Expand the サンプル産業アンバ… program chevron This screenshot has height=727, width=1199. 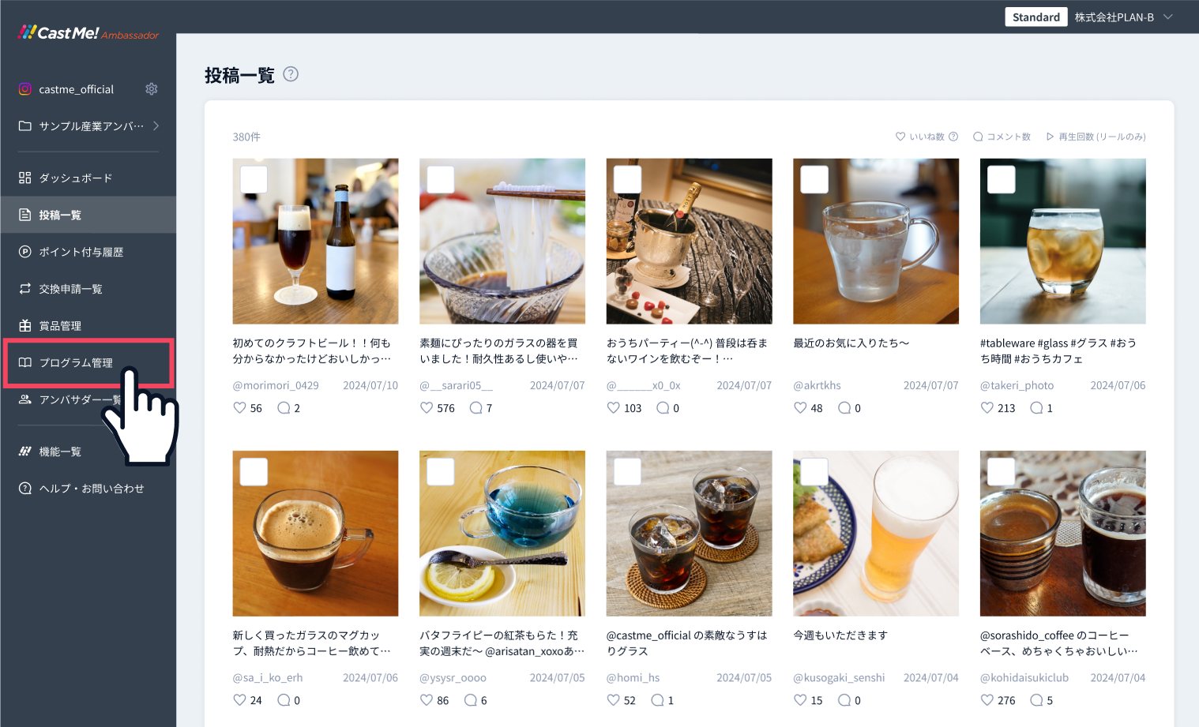pos(156,126)
